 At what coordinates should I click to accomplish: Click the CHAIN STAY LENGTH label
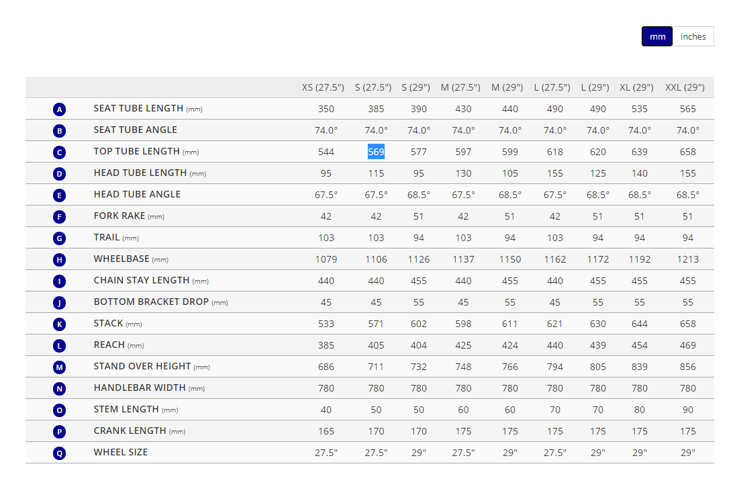(142, 280)
